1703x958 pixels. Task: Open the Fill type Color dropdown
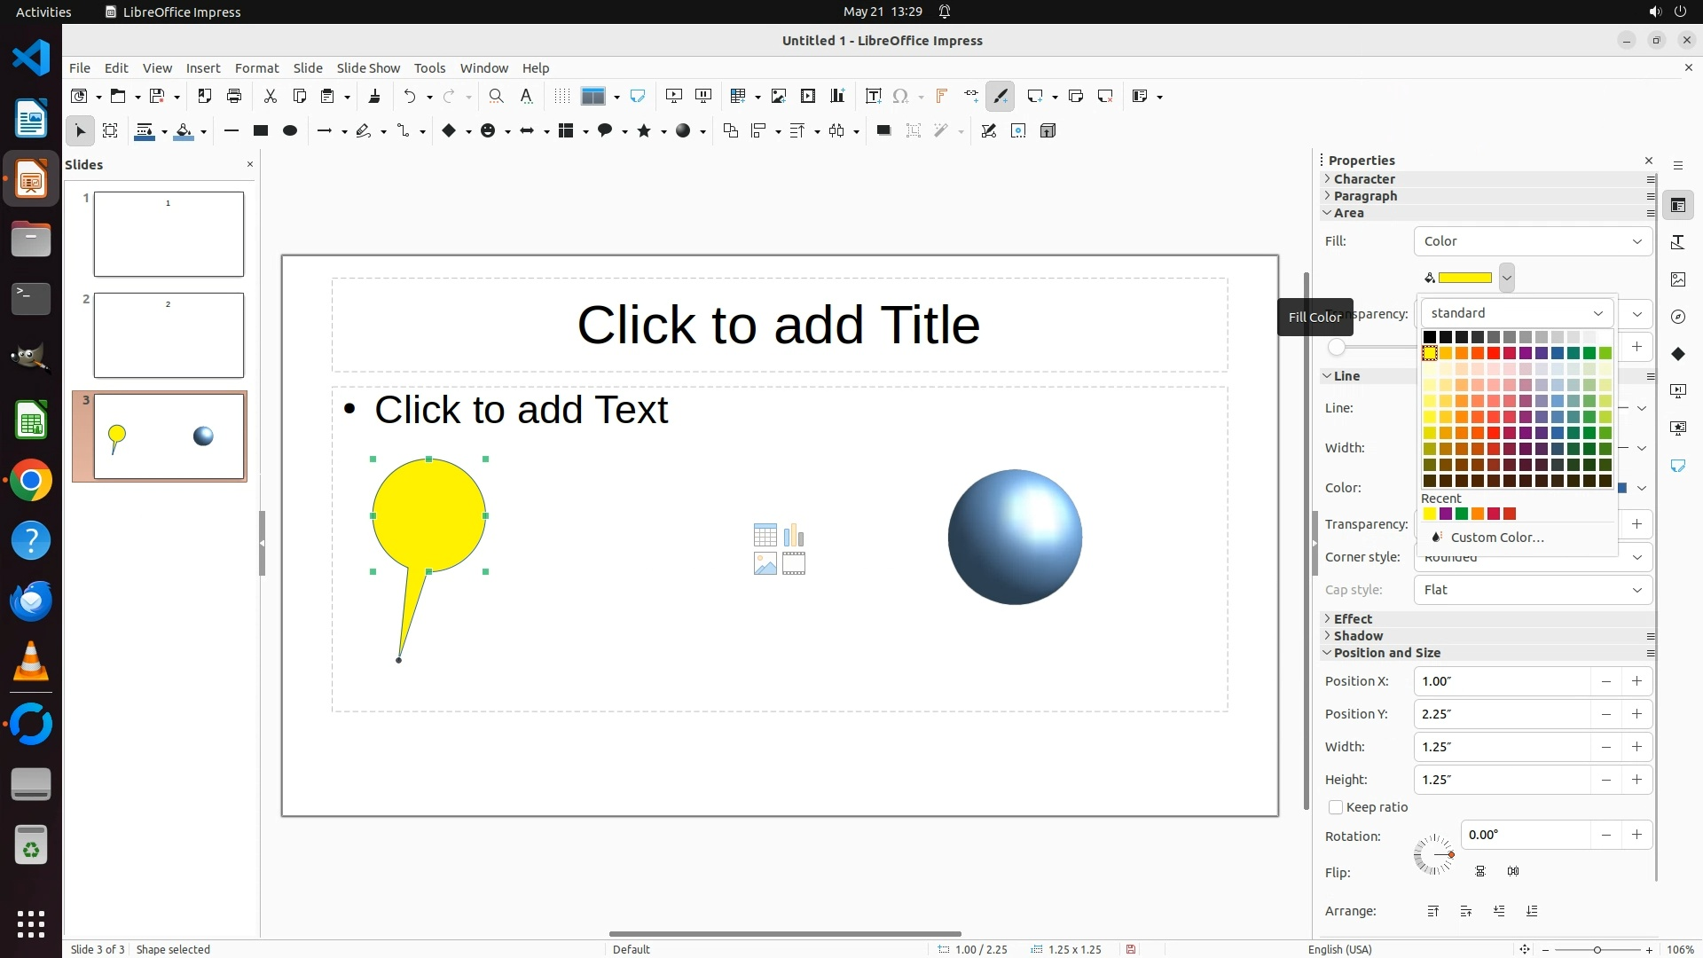pos(1532,241)
